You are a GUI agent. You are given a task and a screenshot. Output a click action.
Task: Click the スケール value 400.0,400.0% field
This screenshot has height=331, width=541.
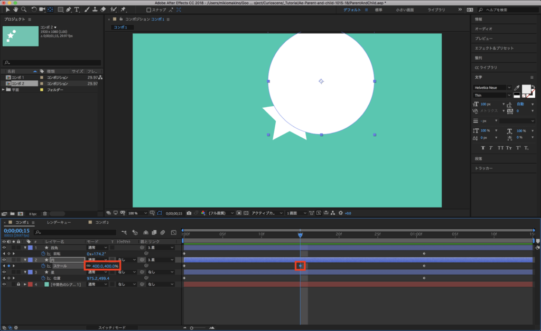tap(105, 266)
